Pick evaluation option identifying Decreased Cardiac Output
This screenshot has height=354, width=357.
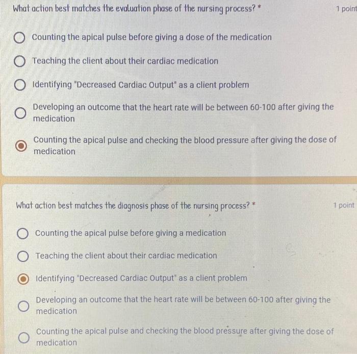20,85
